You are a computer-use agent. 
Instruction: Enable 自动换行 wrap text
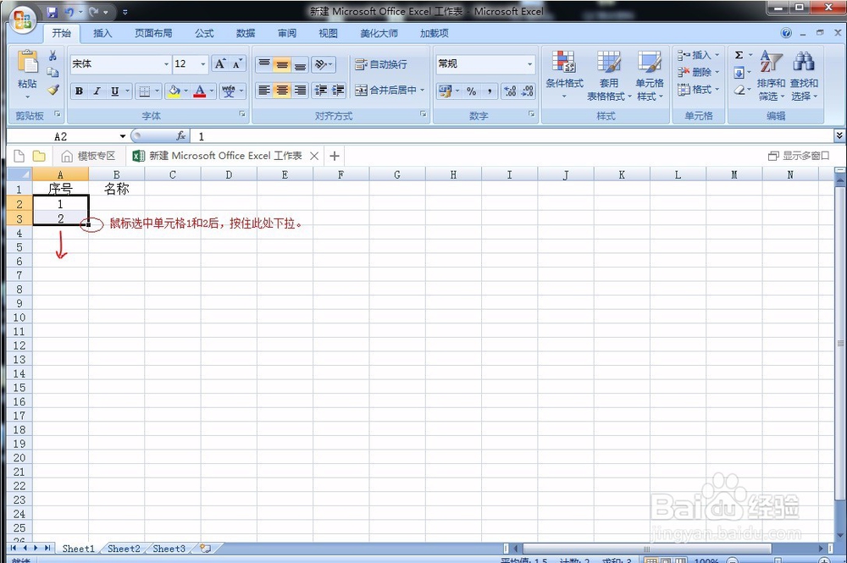tap(381, 64)
